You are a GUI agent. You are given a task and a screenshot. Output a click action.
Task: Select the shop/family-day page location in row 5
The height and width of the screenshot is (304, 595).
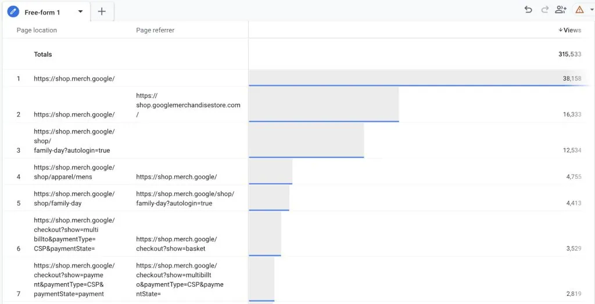(74, 198)
